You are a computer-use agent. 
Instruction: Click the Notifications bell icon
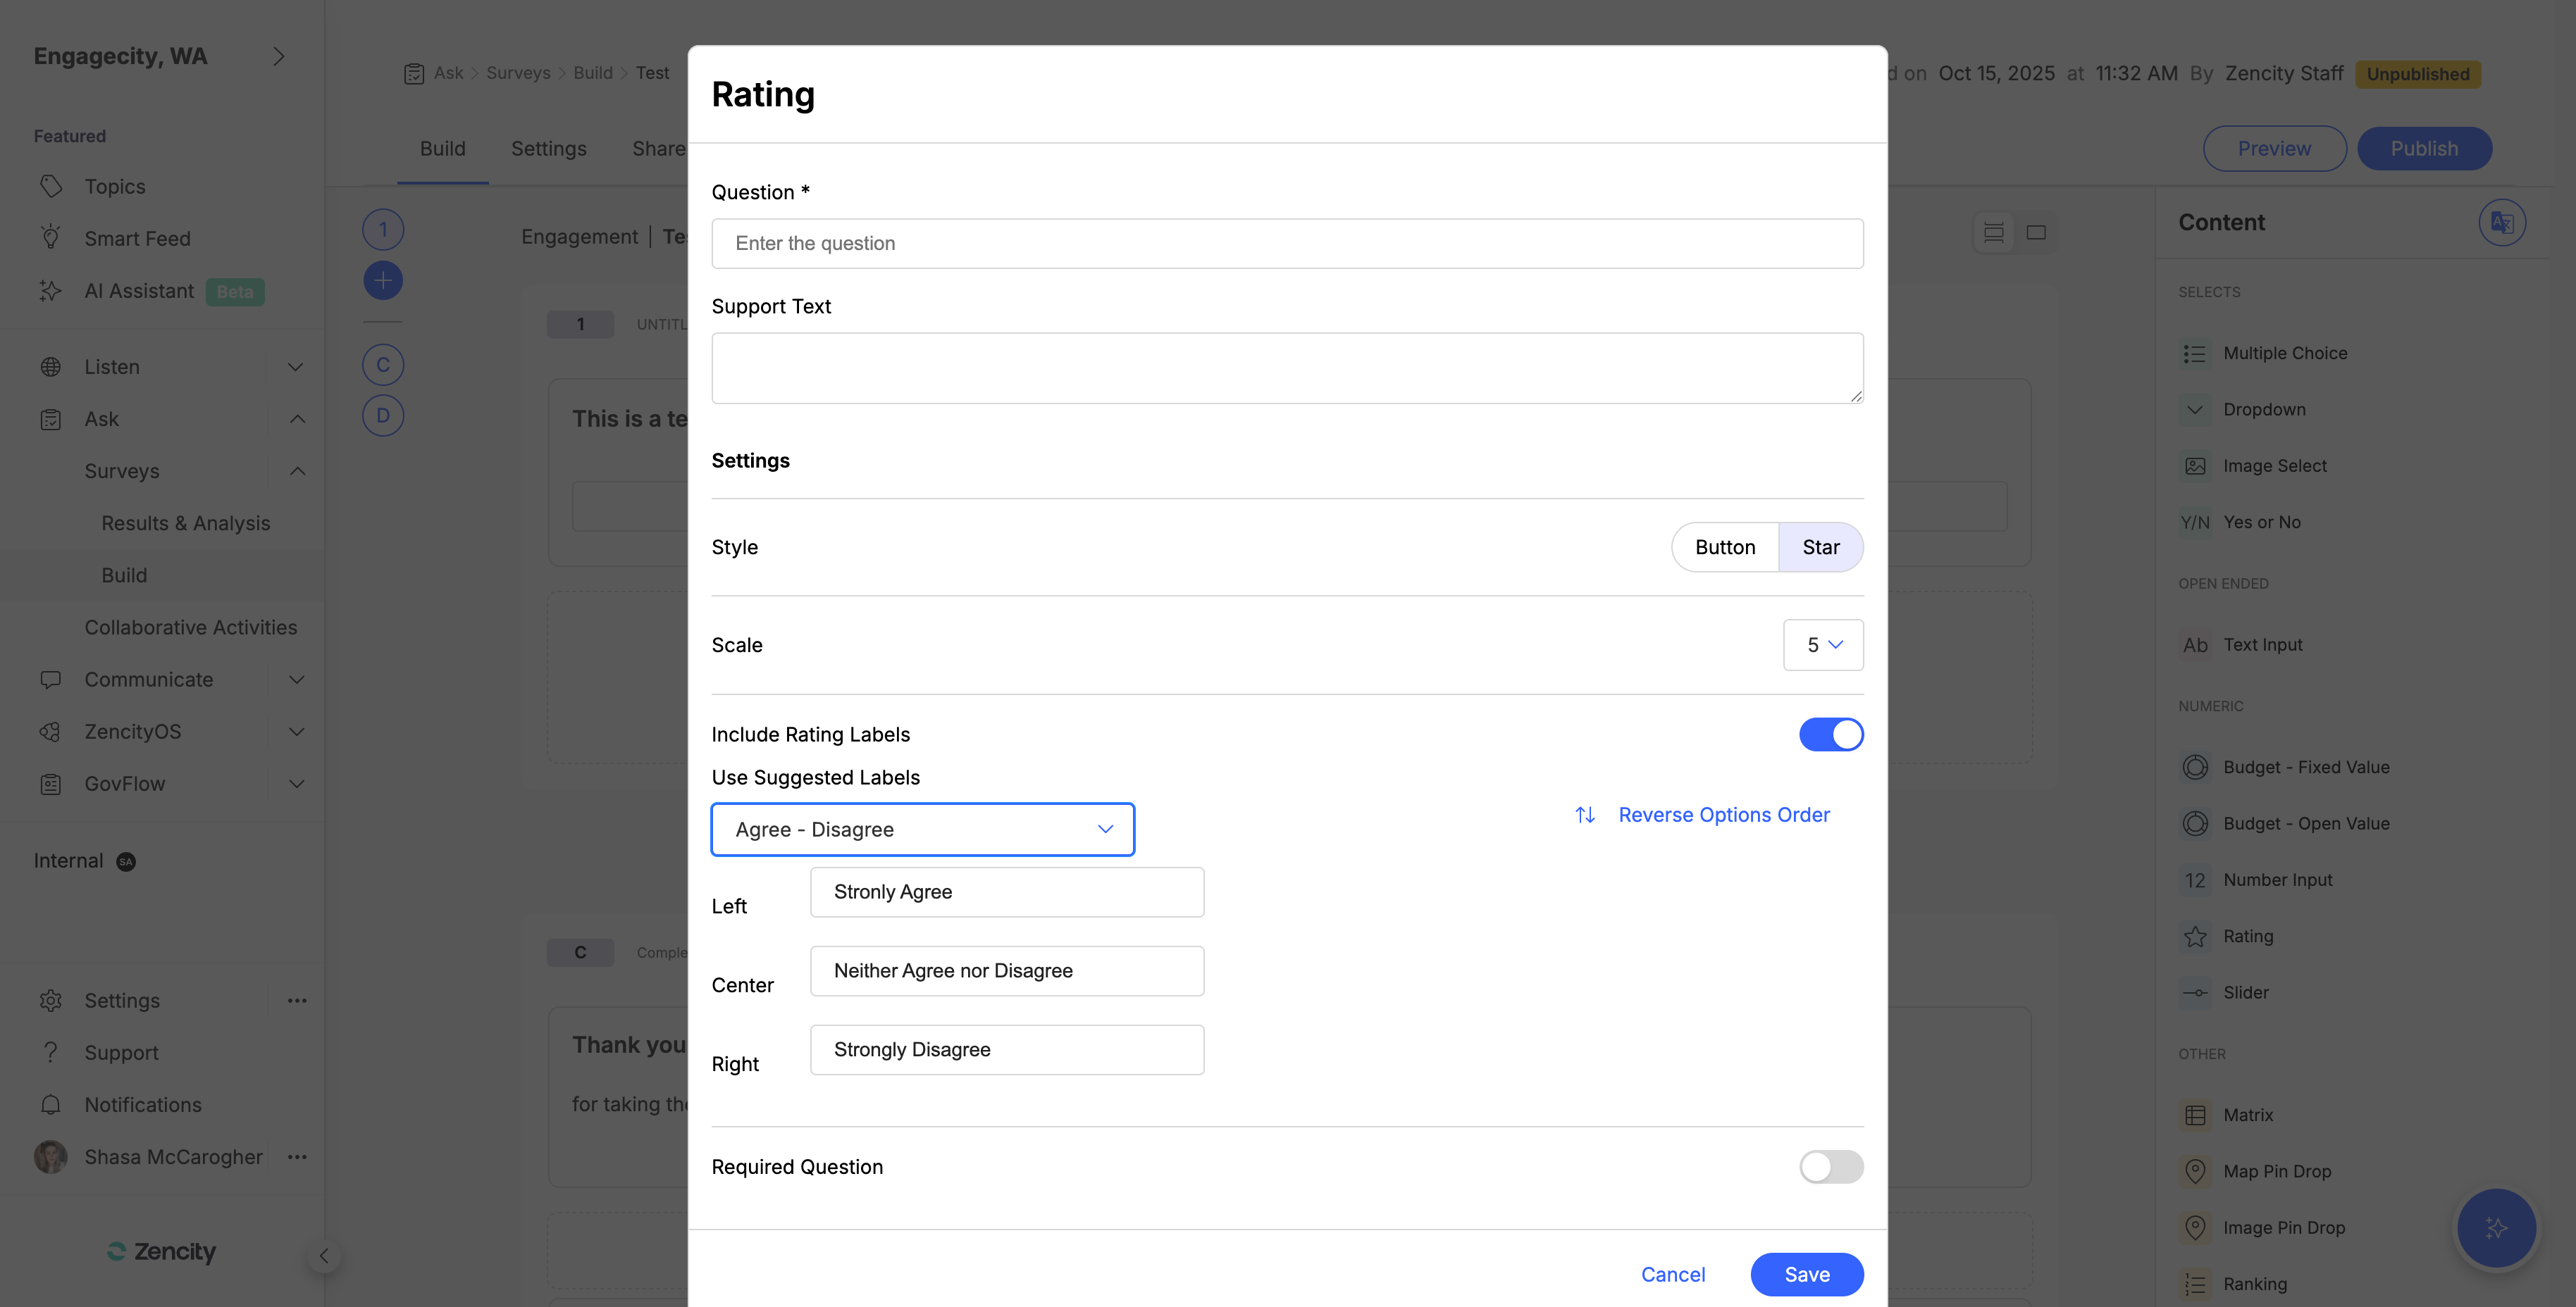(51, 1104)
